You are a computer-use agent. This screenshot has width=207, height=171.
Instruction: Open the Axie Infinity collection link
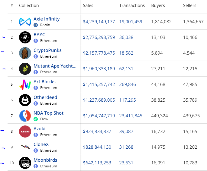pos(47,19)
